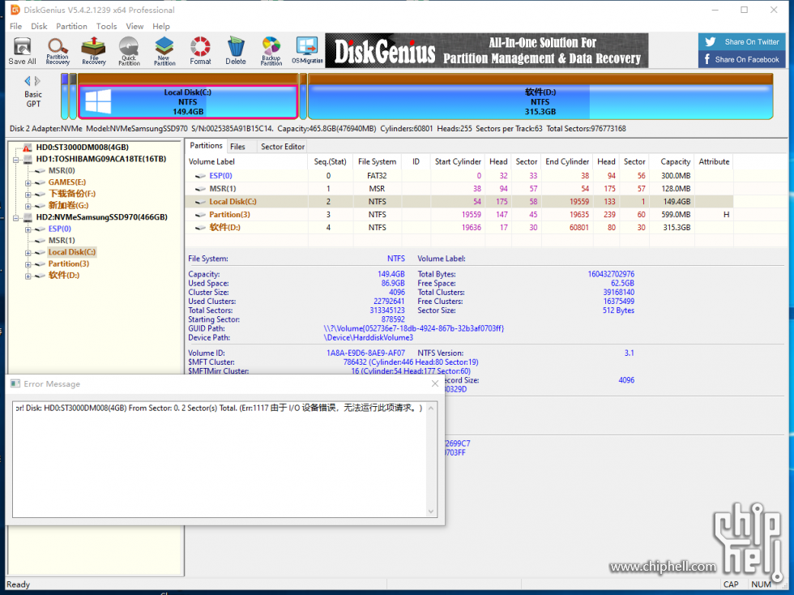This screenshot has height=595, width=794.
Task: Click scroll up arrow in Error Message
Action: [x=431, y=408]
